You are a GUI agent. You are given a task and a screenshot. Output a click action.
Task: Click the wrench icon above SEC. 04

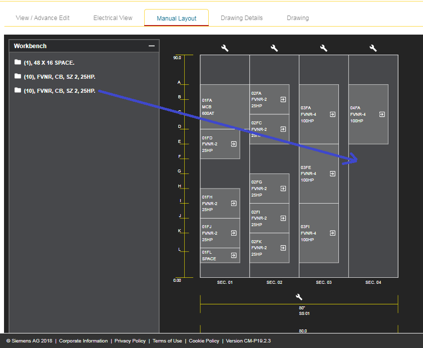[x=373, y=48]
